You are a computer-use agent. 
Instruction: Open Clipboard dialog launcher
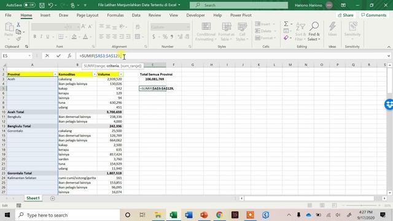coord(26,47)
